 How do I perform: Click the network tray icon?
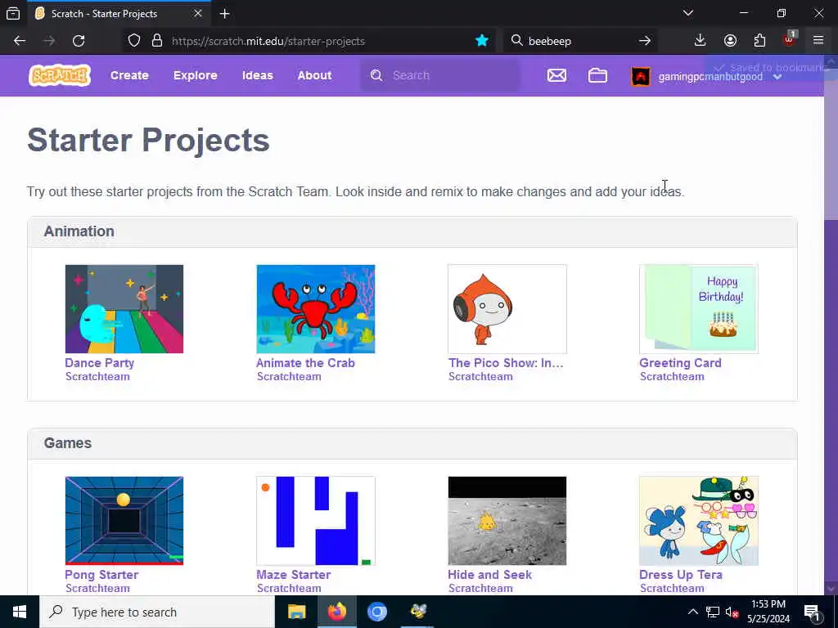[713, 612]
